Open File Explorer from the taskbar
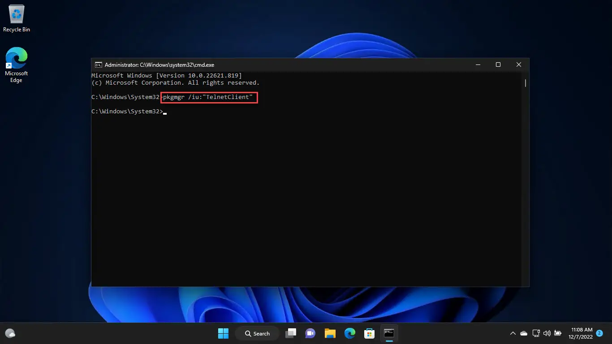The image size is (612, 344). tap(330, 333)
